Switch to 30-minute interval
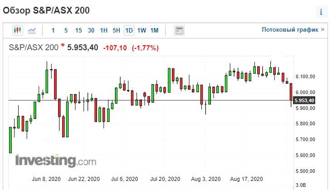This screenshot has width=332, height=190. point(91,30)
